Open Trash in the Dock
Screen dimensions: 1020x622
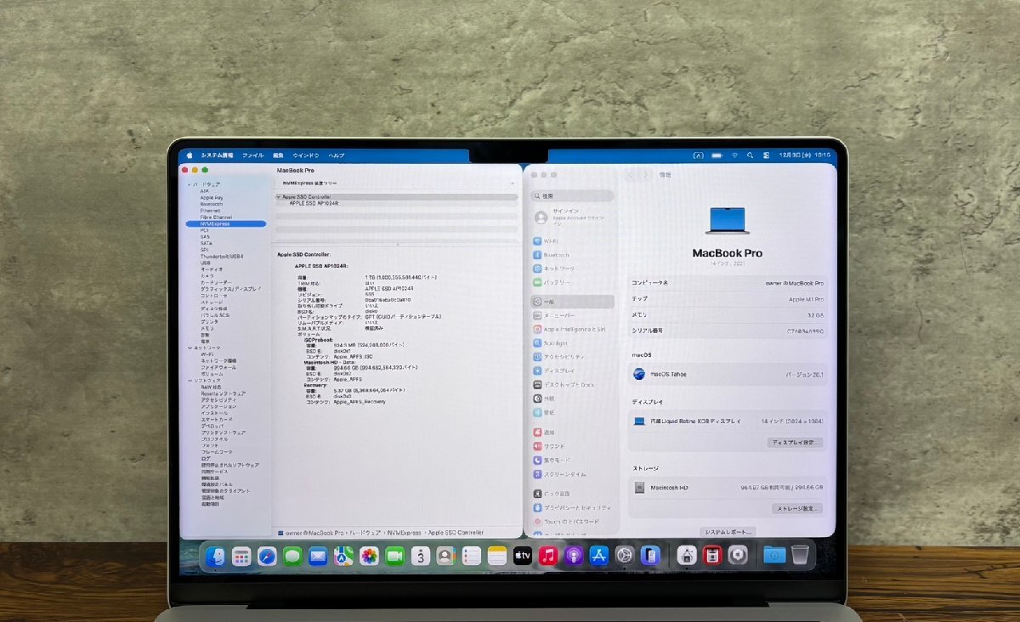pos(800,556)
